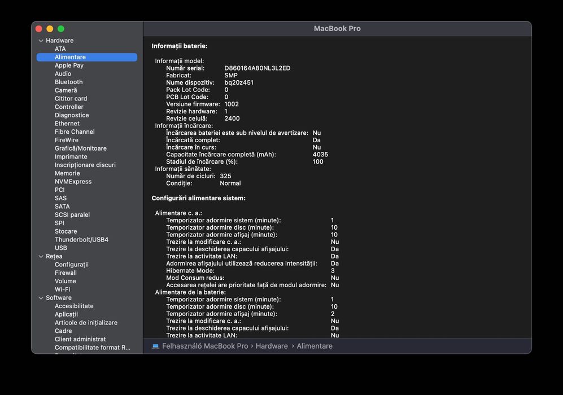This screenshot has width=563, height=395.
Task: Click serial number D860164A80NL3L2ED
Action: pyautogui.click(x=258, y=68)
